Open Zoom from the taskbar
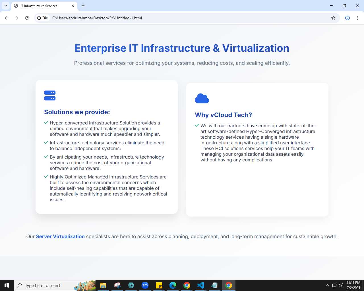Image resolution: width=364 pixels, height=291 pixels. (x=145, y=285)
